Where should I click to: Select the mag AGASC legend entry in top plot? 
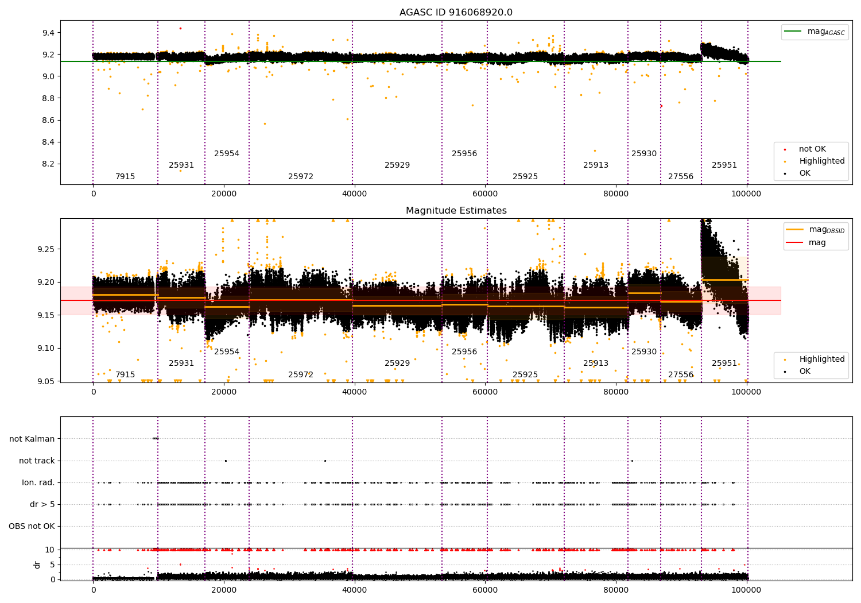[x=815, y=32]
